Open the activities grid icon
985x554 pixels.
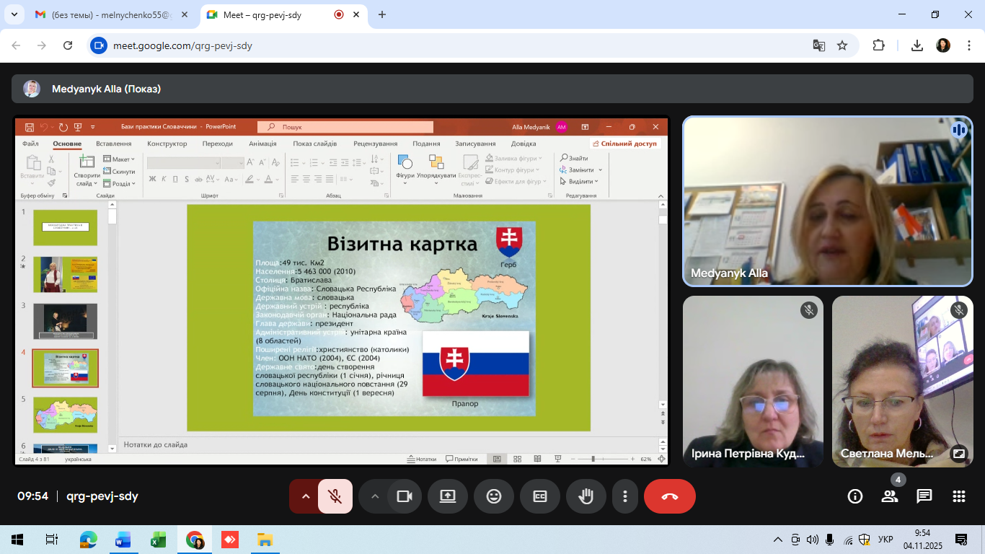tap(959, 496)
